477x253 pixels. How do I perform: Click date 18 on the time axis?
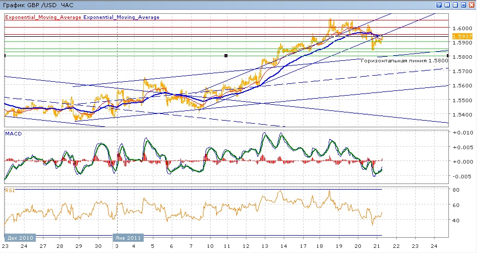point(320,246)
